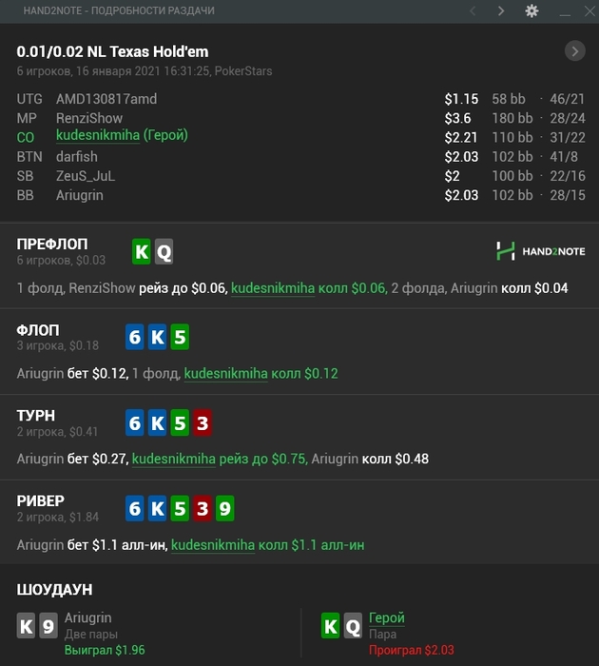Go to next hand with right arrow
This screenshot has width=599, height=666.
[501, 10]
